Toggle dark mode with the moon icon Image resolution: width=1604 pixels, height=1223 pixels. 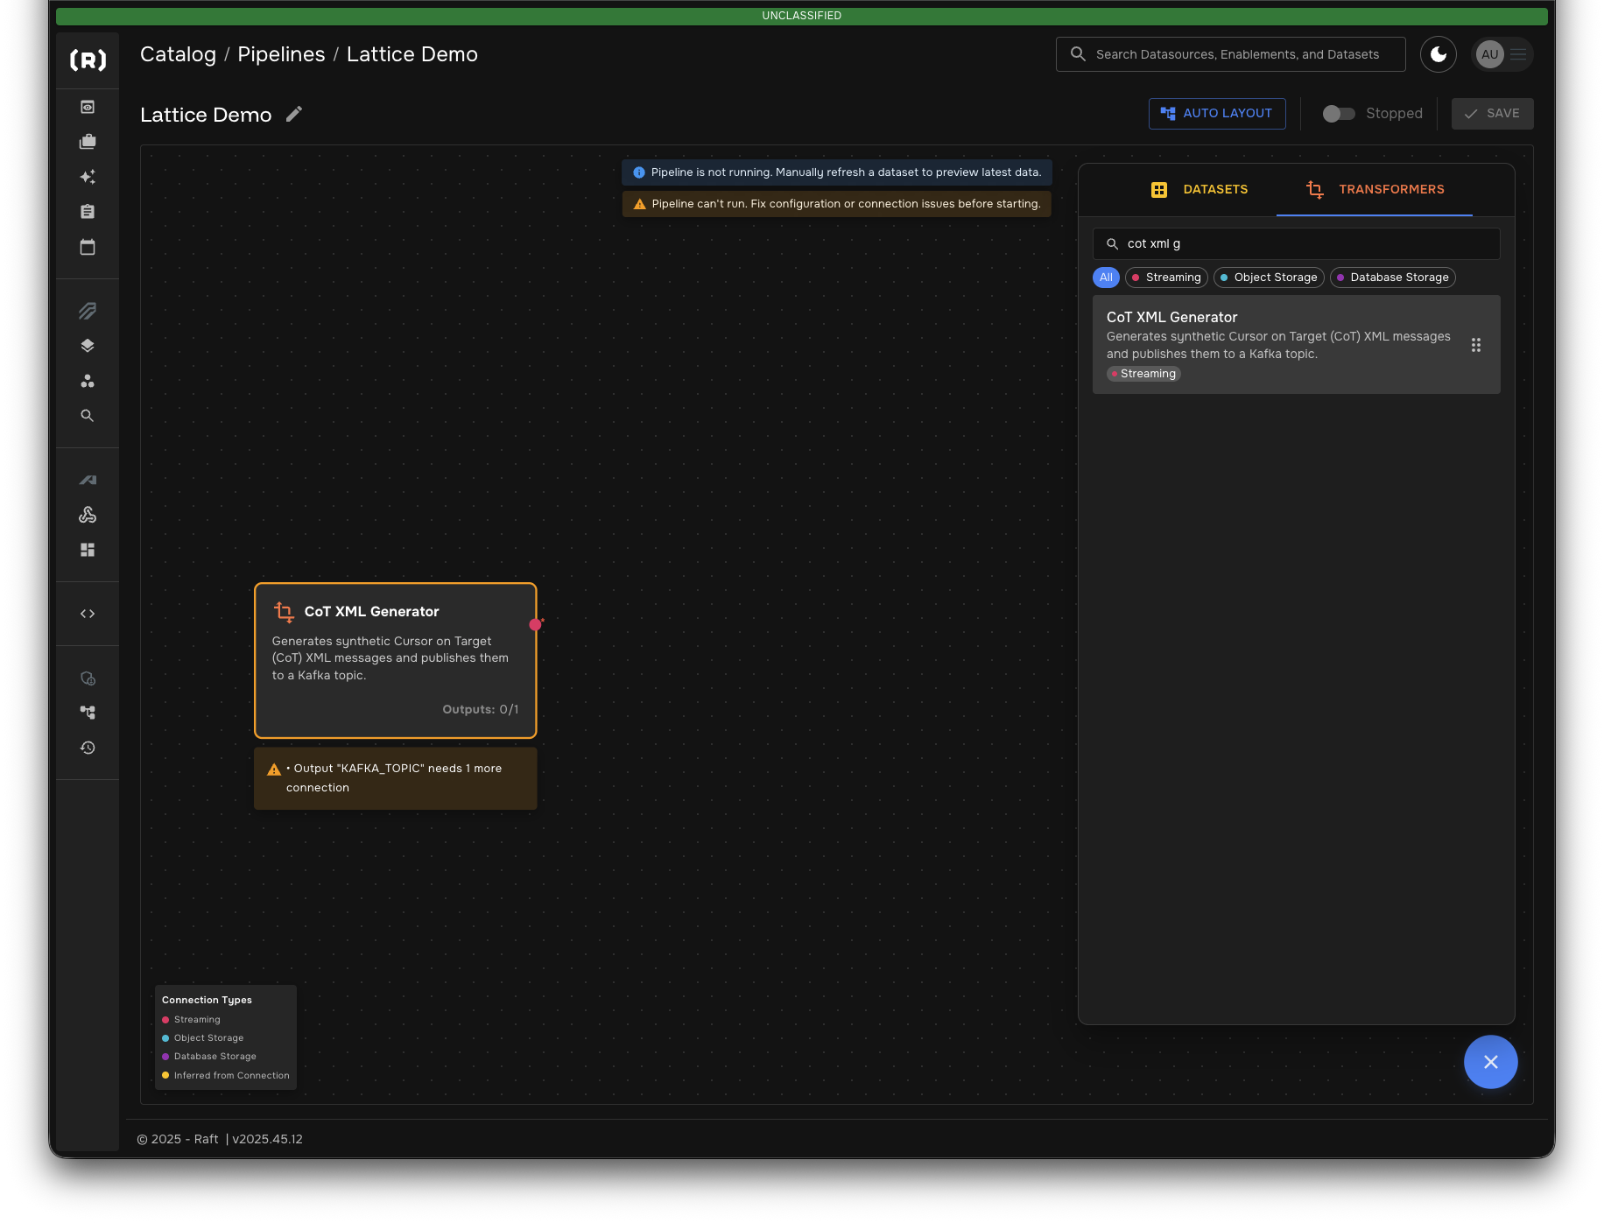point(1439,54)
